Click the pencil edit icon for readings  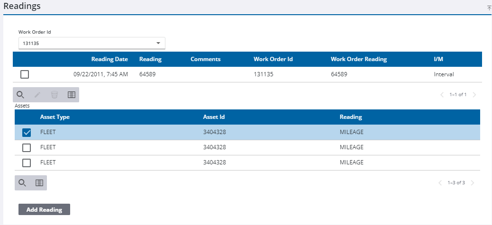[x=37, y=95]
